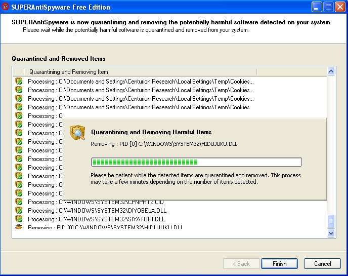This screenshot has height=276, width=348.
Task: Click the list's scroll down arrow
Action: point(331,233)
